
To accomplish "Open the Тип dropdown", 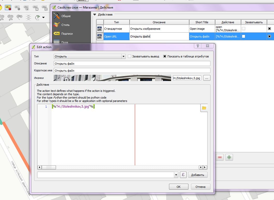I will (89, 56).
